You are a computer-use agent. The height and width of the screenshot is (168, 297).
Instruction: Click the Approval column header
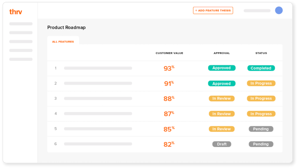221,53
